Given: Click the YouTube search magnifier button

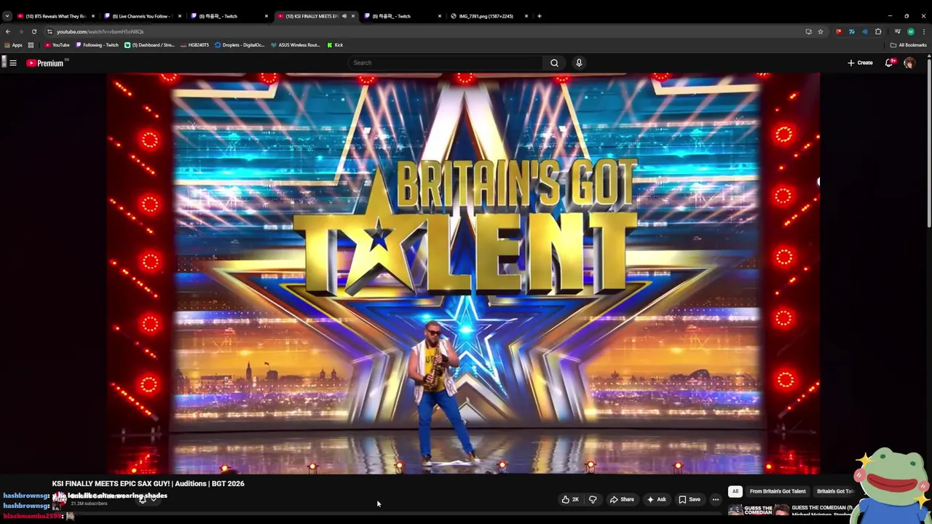Looking at the screenshot, I should [554, 63].
